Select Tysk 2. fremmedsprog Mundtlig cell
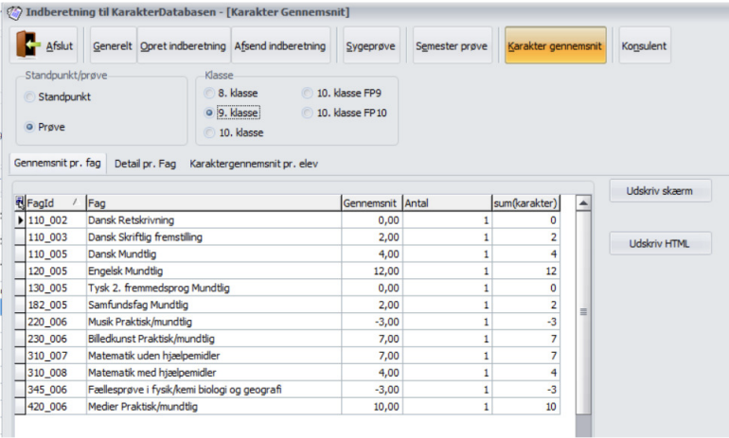Screen dimensions: 729x438 pos(213,288)
